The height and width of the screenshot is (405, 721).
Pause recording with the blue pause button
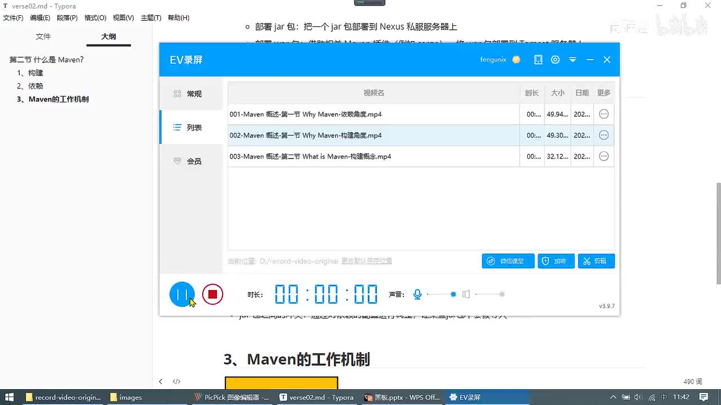[182, 294]
